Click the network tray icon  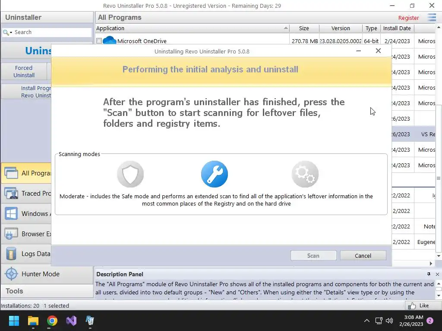379,321
